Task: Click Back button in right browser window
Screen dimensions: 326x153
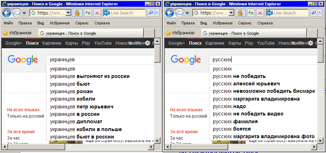Action: [170, 13]
